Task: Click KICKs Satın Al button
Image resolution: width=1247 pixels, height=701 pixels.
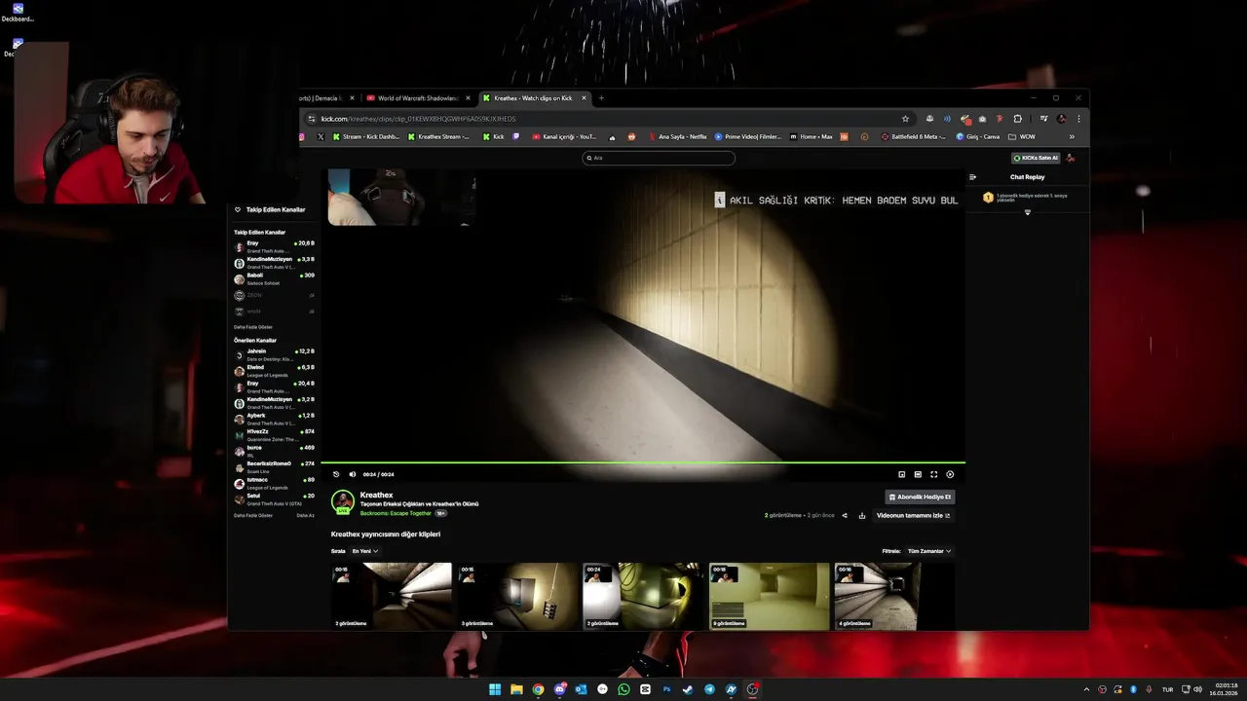Action: (1036, 158)
